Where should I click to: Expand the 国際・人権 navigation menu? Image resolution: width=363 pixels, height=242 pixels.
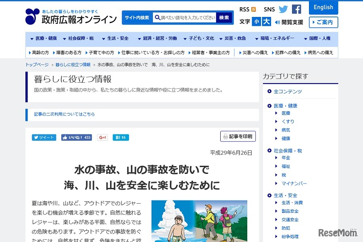point(317,38)
